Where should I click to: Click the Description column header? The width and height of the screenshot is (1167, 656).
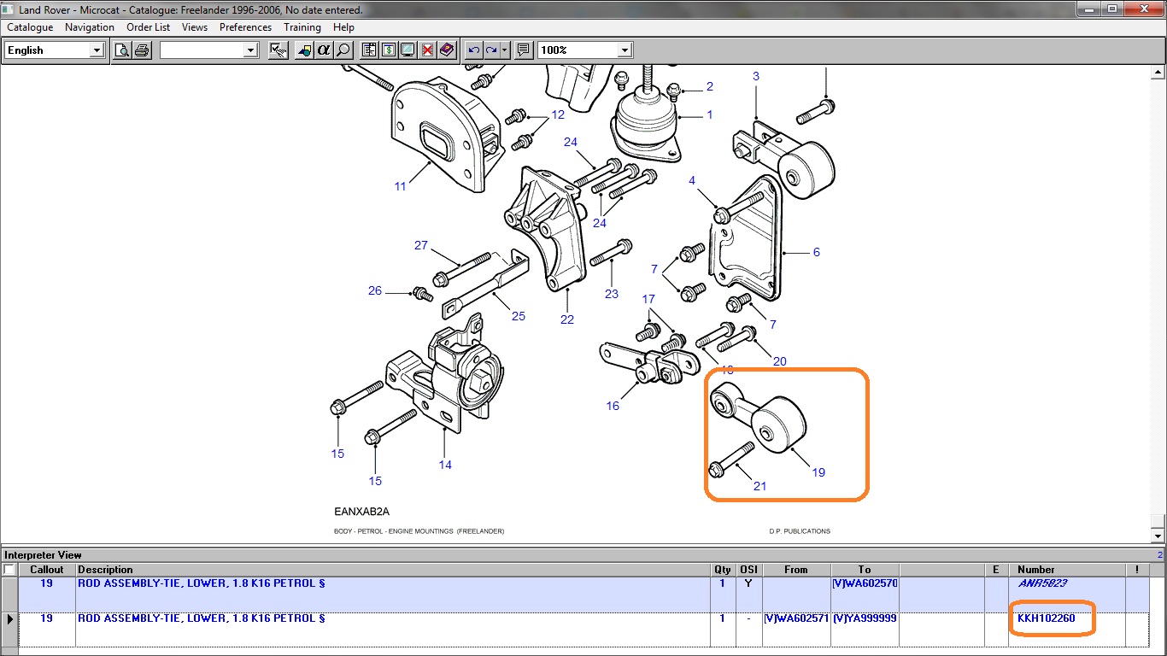coord(393,570)
